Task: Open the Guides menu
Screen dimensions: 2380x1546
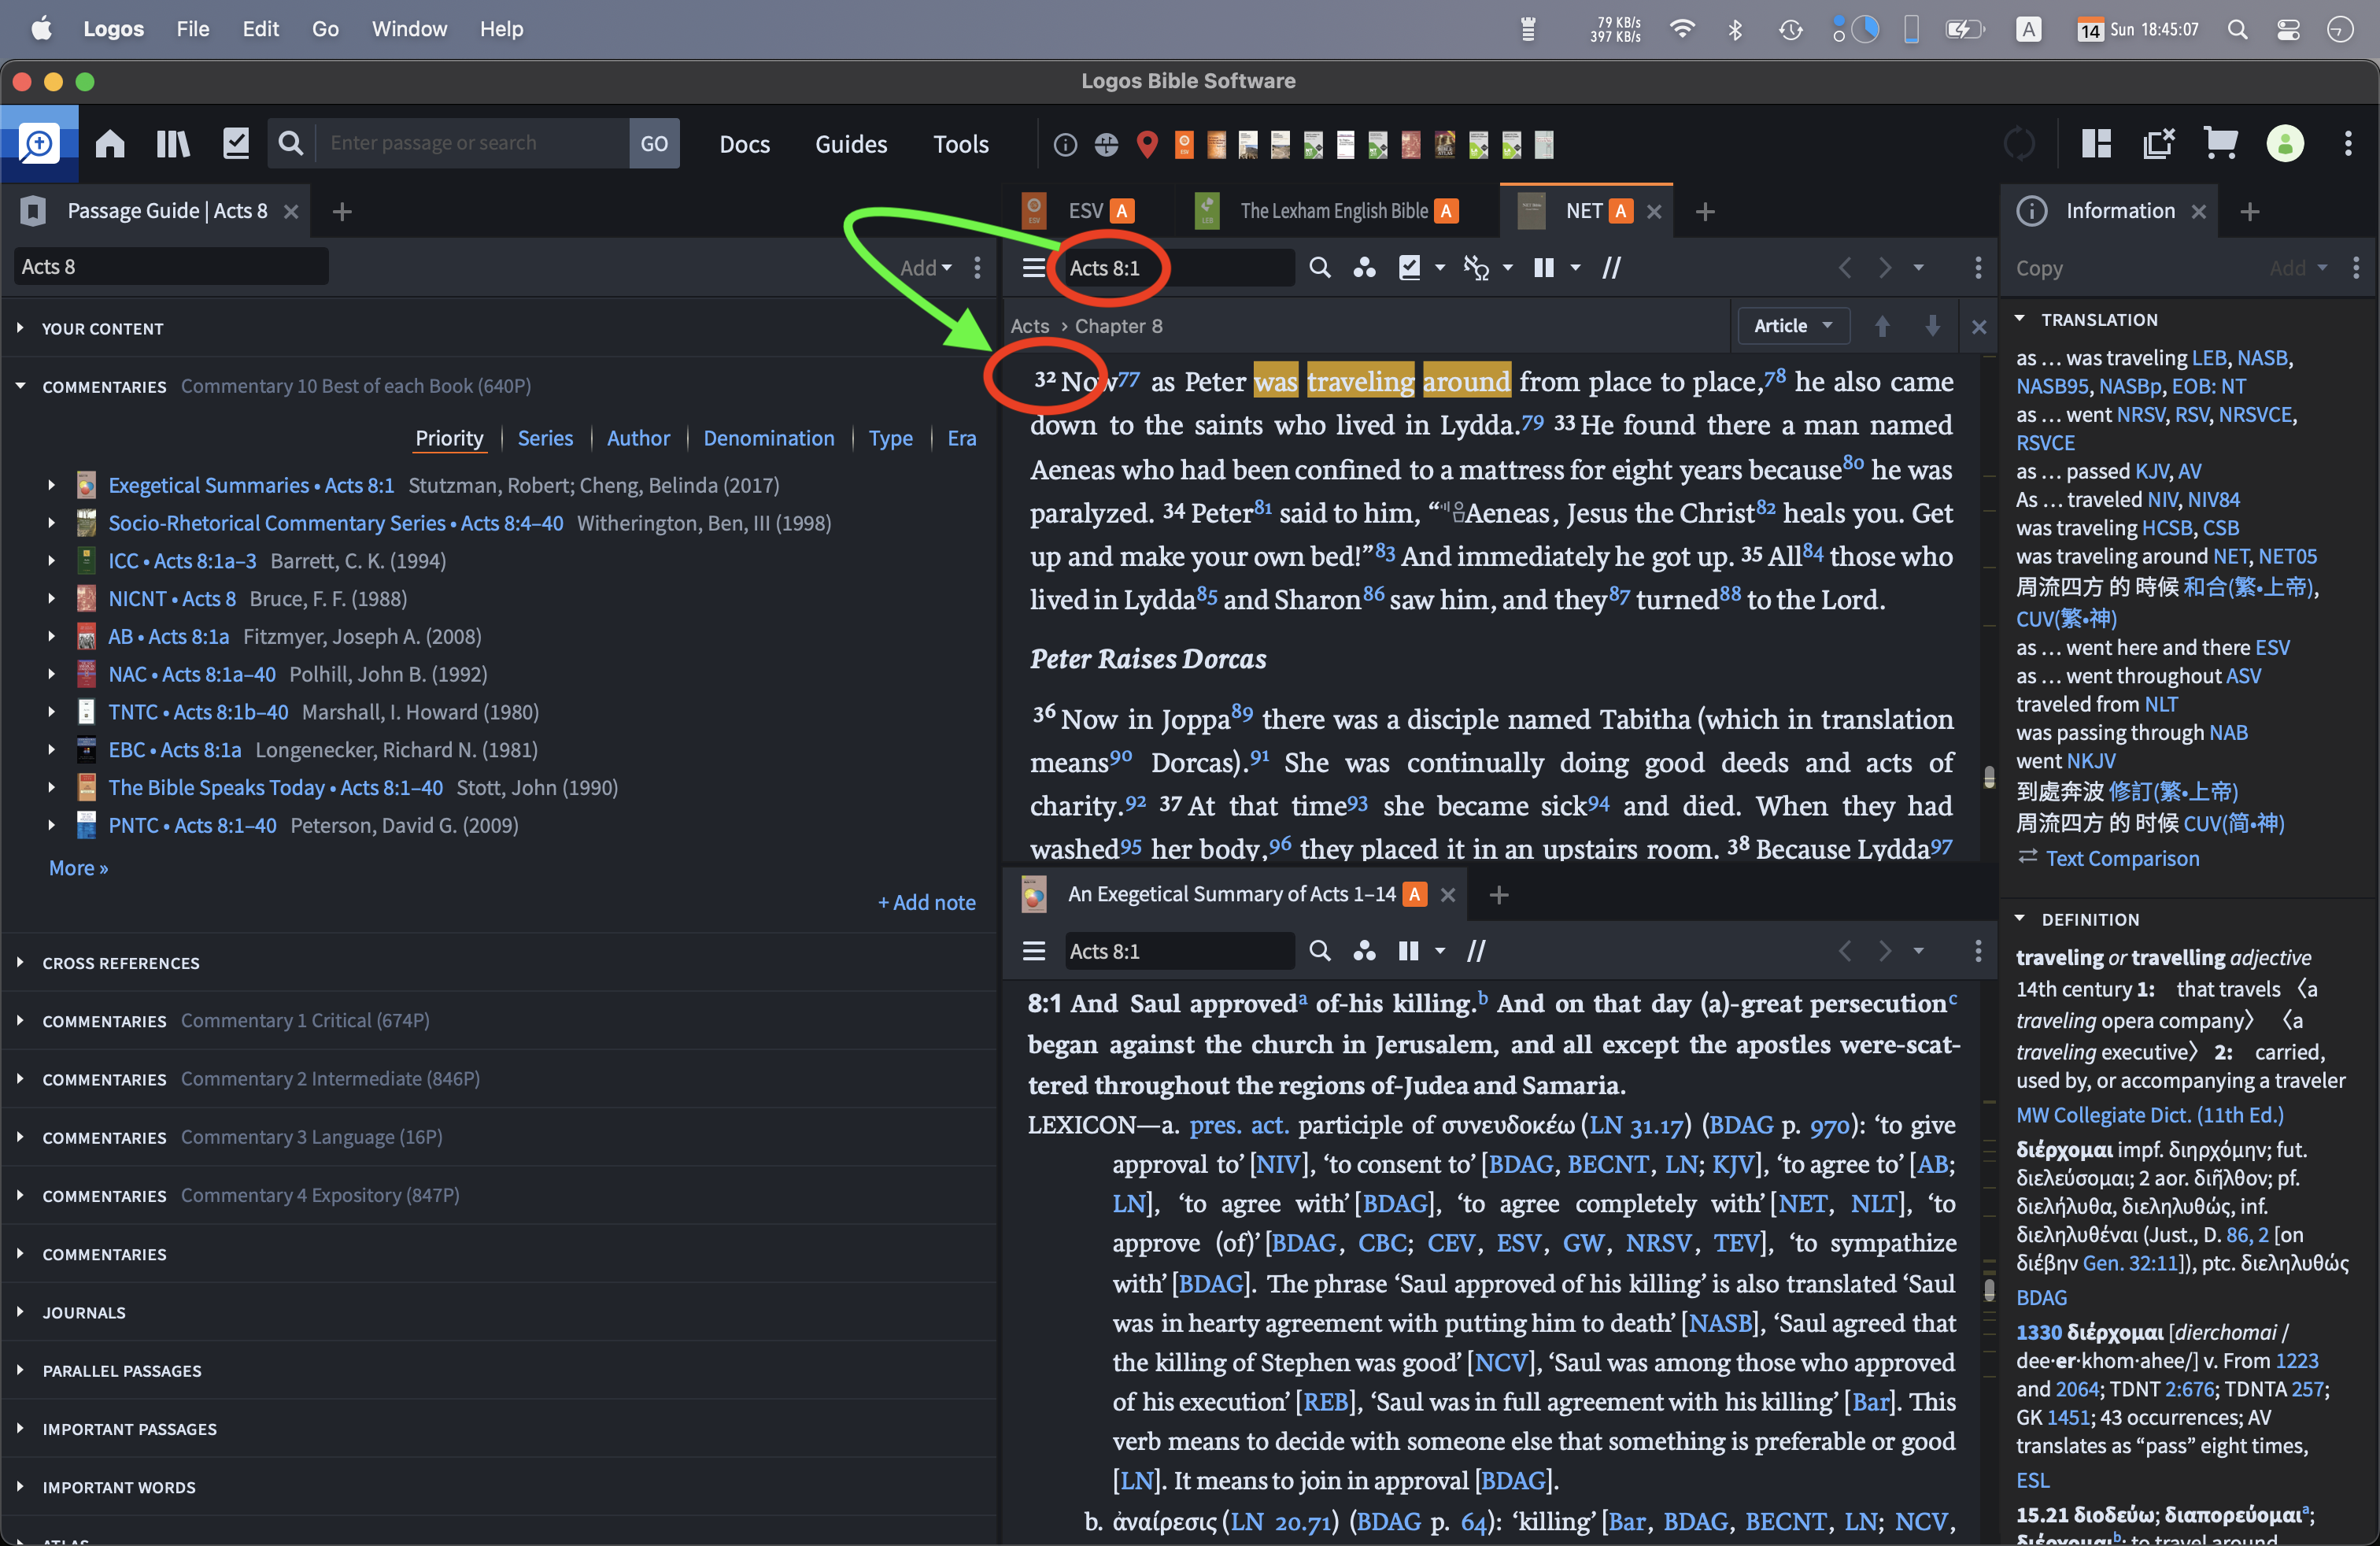Action: coord(850,144)
